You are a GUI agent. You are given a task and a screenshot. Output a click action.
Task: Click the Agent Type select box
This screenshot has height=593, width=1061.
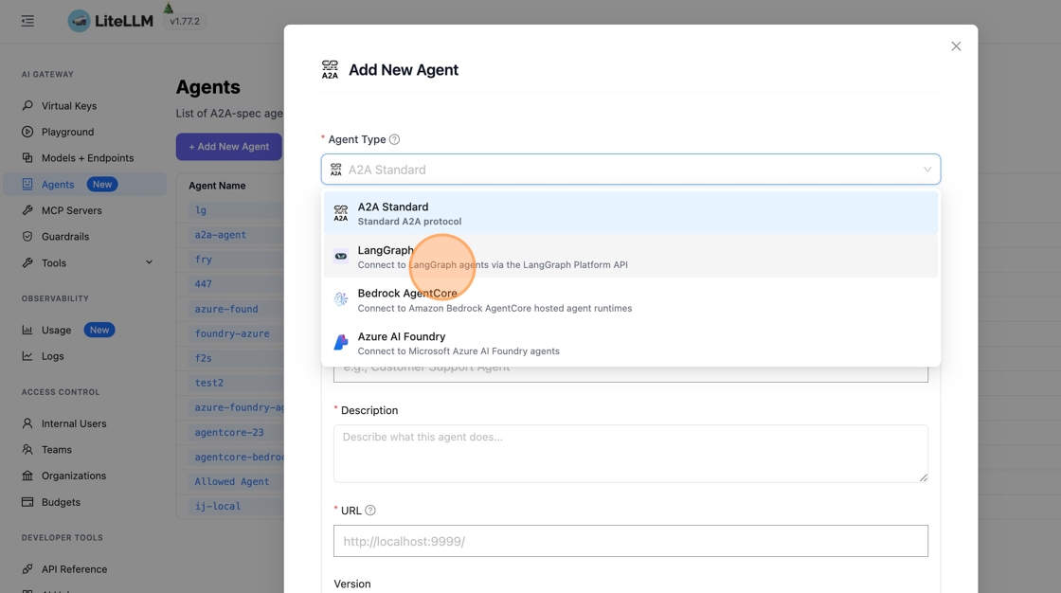[631, 170]
